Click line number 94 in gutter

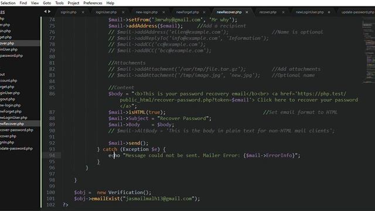52,155
